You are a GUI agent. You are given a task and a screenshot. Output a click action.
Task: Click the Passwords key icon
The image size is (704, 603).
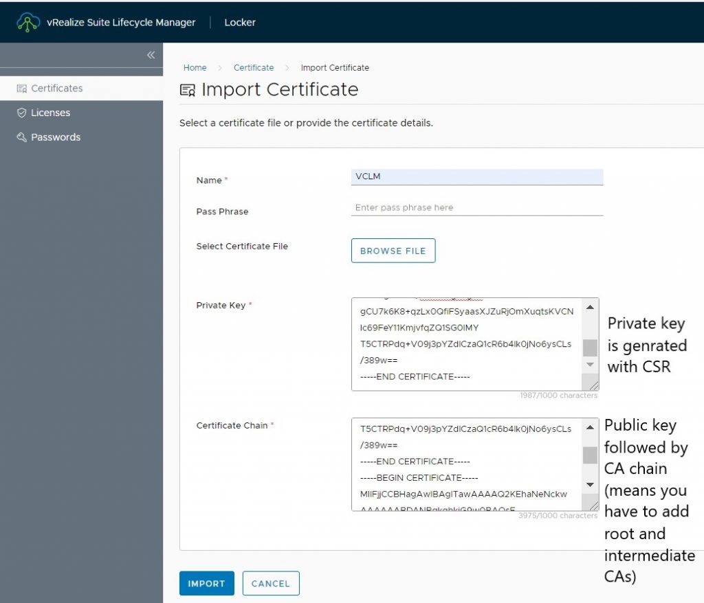coord(21,137)
